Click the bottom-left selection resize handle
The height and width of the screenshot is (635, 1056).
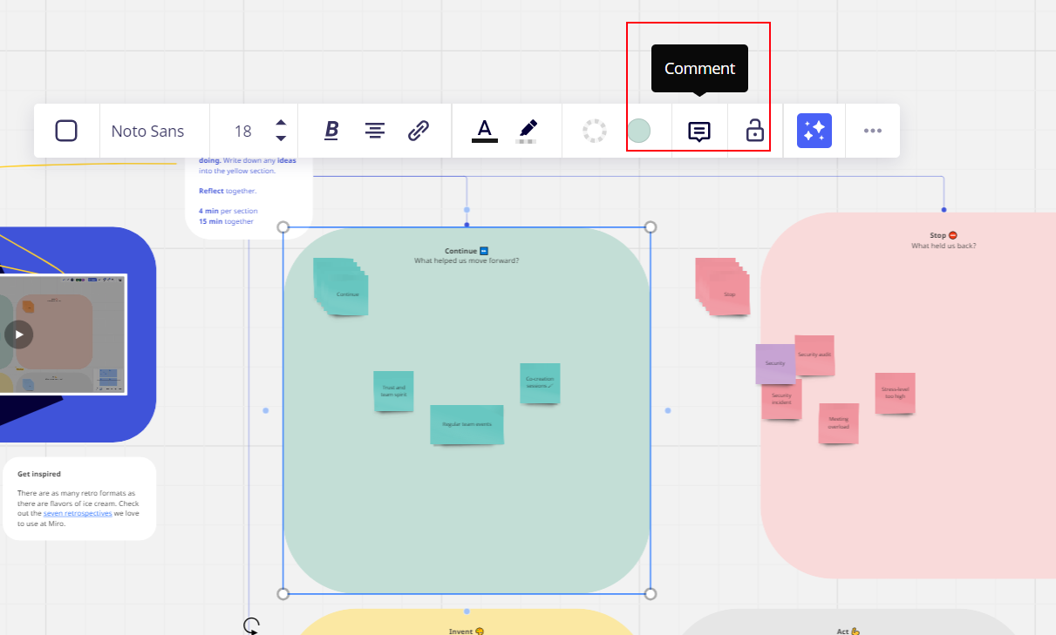click(x=283, y=593)
